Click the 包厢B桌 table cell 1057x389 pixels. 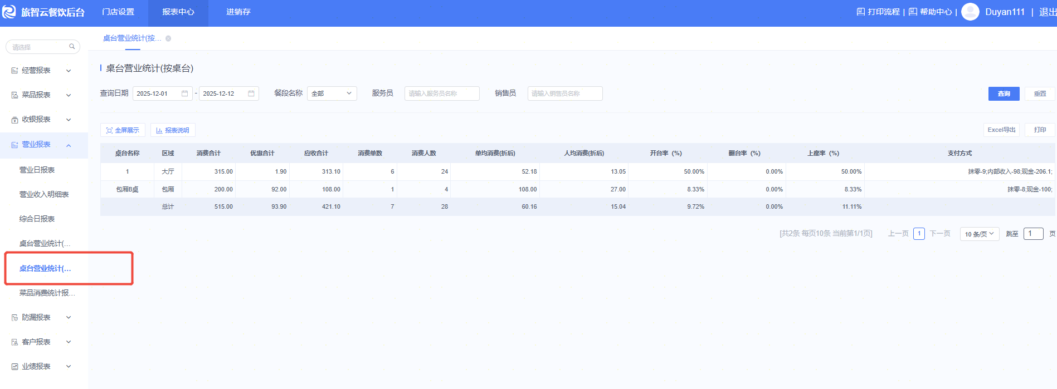coord(127,189)
